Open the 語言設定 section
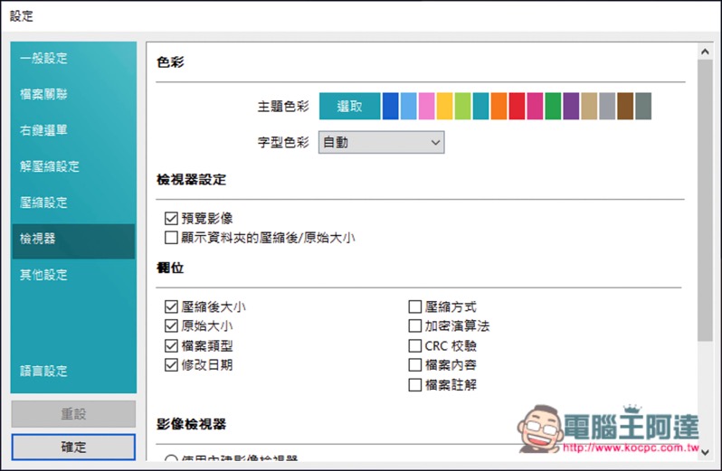722x471 pixels. (x=73, y=371)
